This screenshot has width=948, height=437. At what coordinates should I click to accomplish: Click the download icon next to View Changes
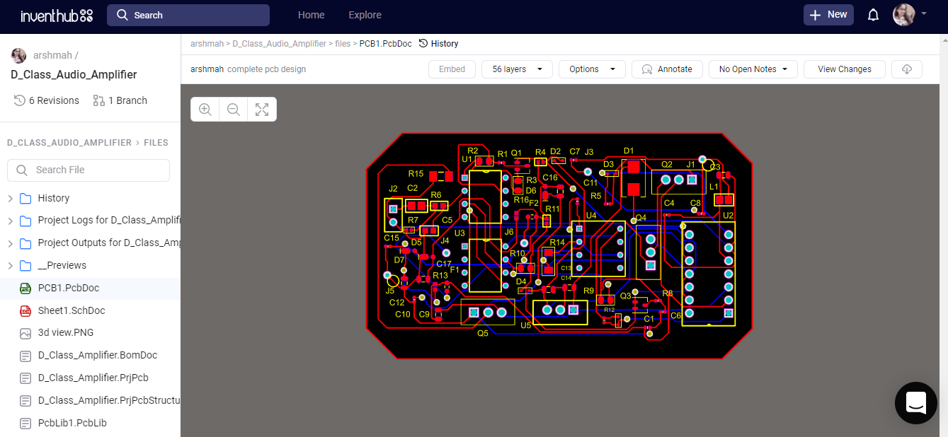pyautogui.click(x=906, y=69)
